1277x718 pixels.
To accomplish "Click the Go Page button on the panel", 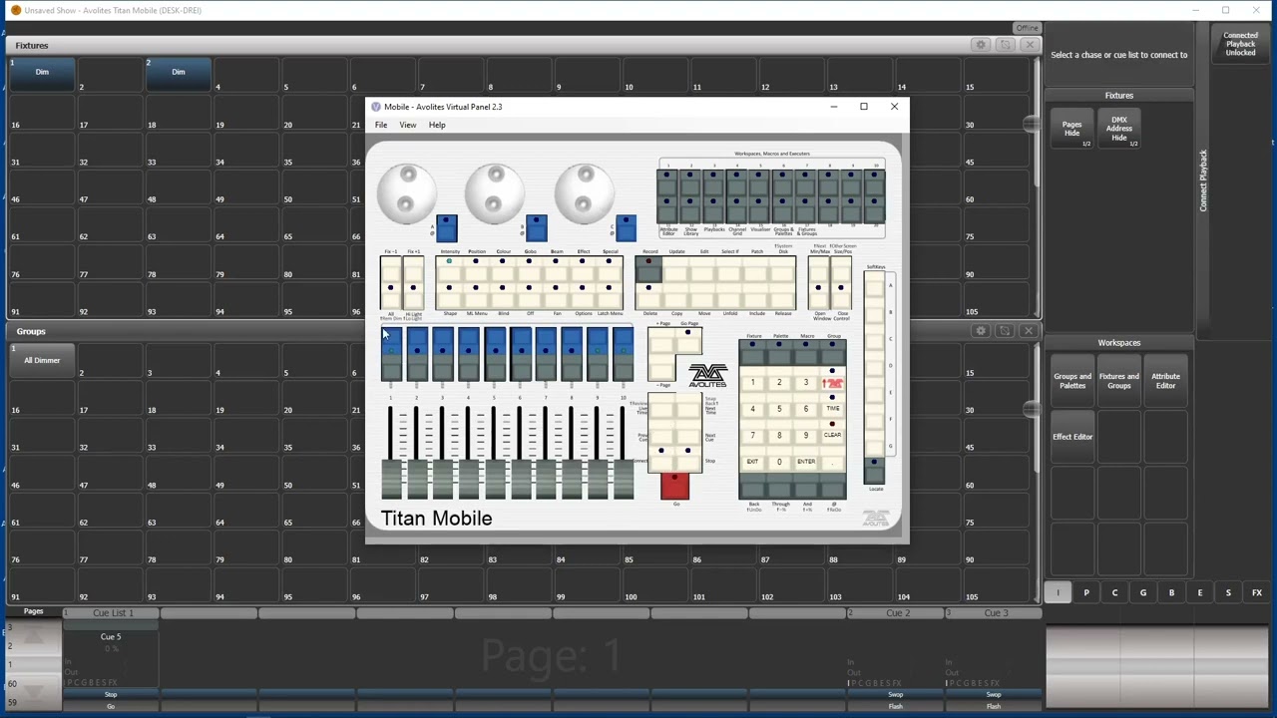I will click(x=688, y=344).
